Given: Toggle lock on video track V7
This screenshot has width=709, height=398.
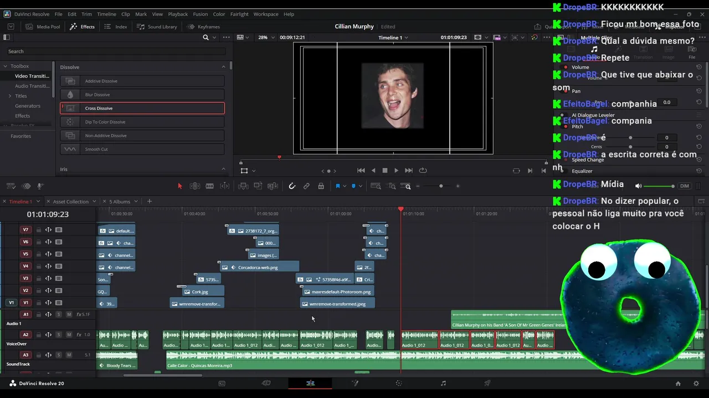Looking at the screenshot, I should click(38, 230).
